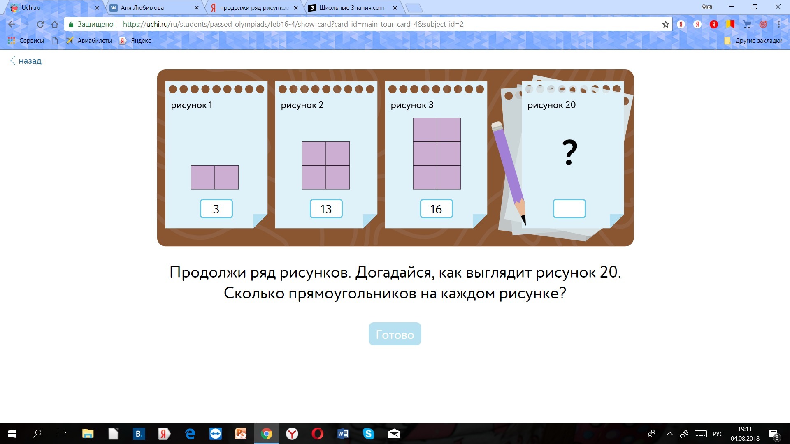The image size is (790, 444).
Task: Click the shopping cart extension icon
Action: (747, 24)
